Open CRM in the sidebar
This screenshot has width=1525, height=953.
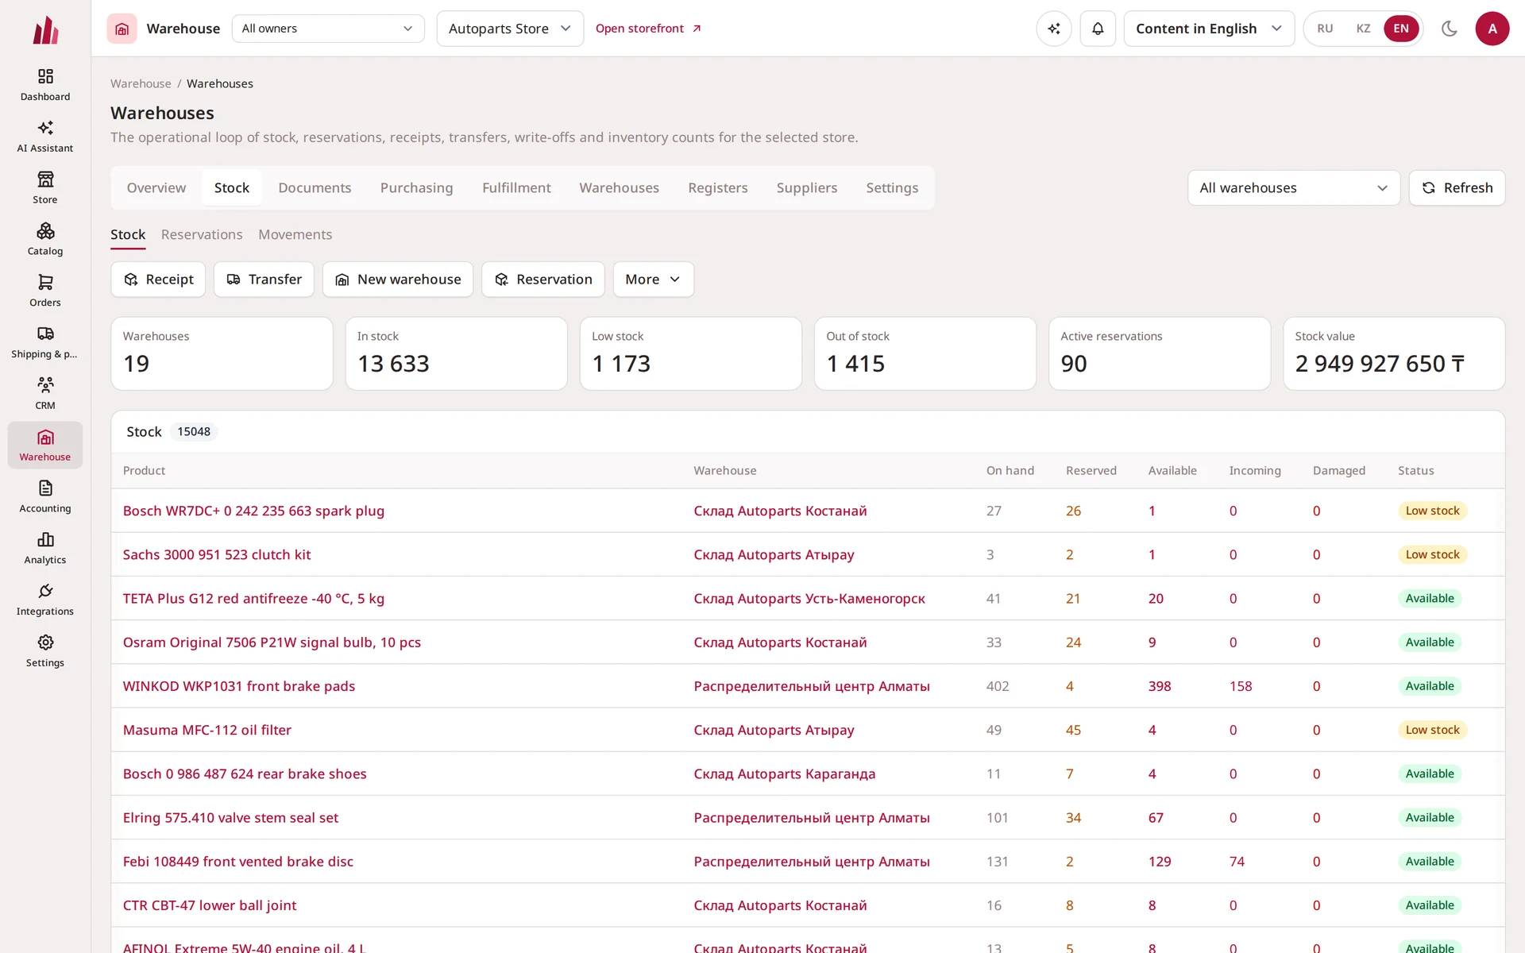[x=45, y=394]
